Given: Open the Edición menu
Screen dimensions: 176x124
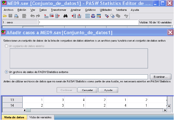Looking at the screenshot, I should click(22, 10).
